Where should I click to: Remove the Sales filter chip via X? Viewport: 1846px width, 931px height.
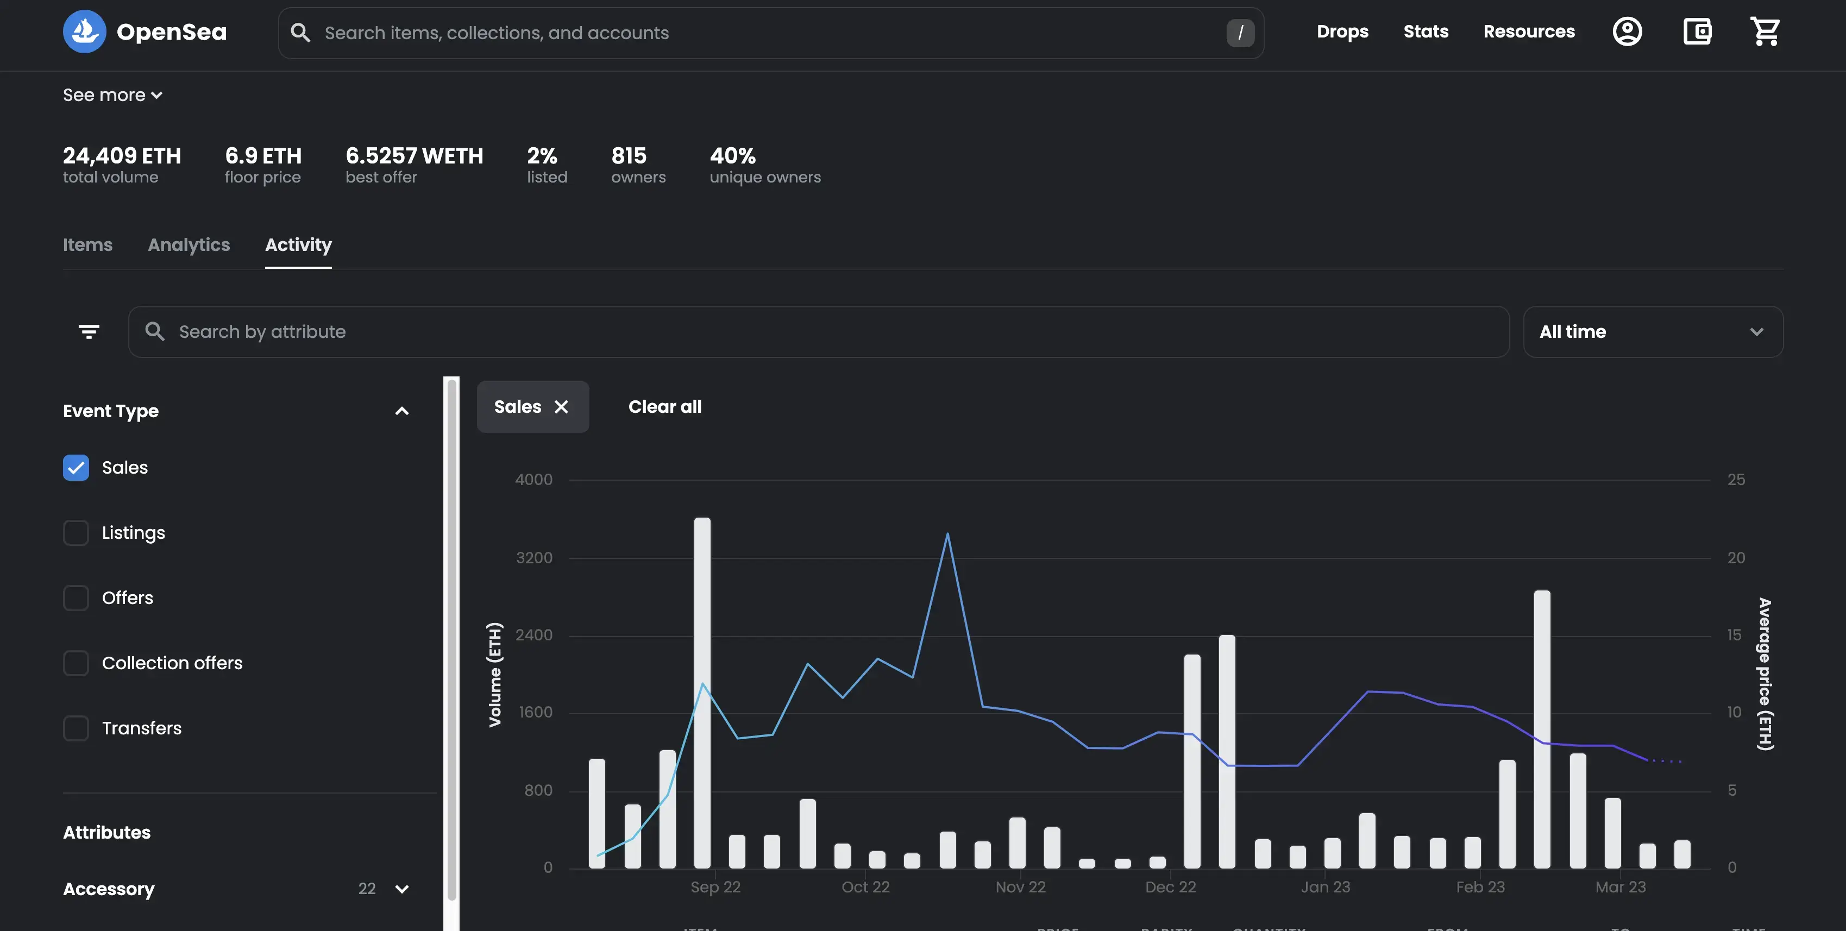point(561,406)
